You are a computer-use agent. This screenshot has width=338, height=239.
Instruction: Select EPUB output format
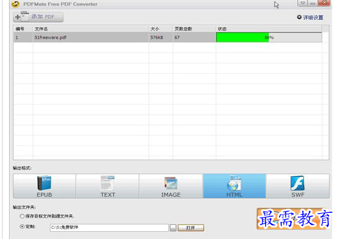pos(45,186)
